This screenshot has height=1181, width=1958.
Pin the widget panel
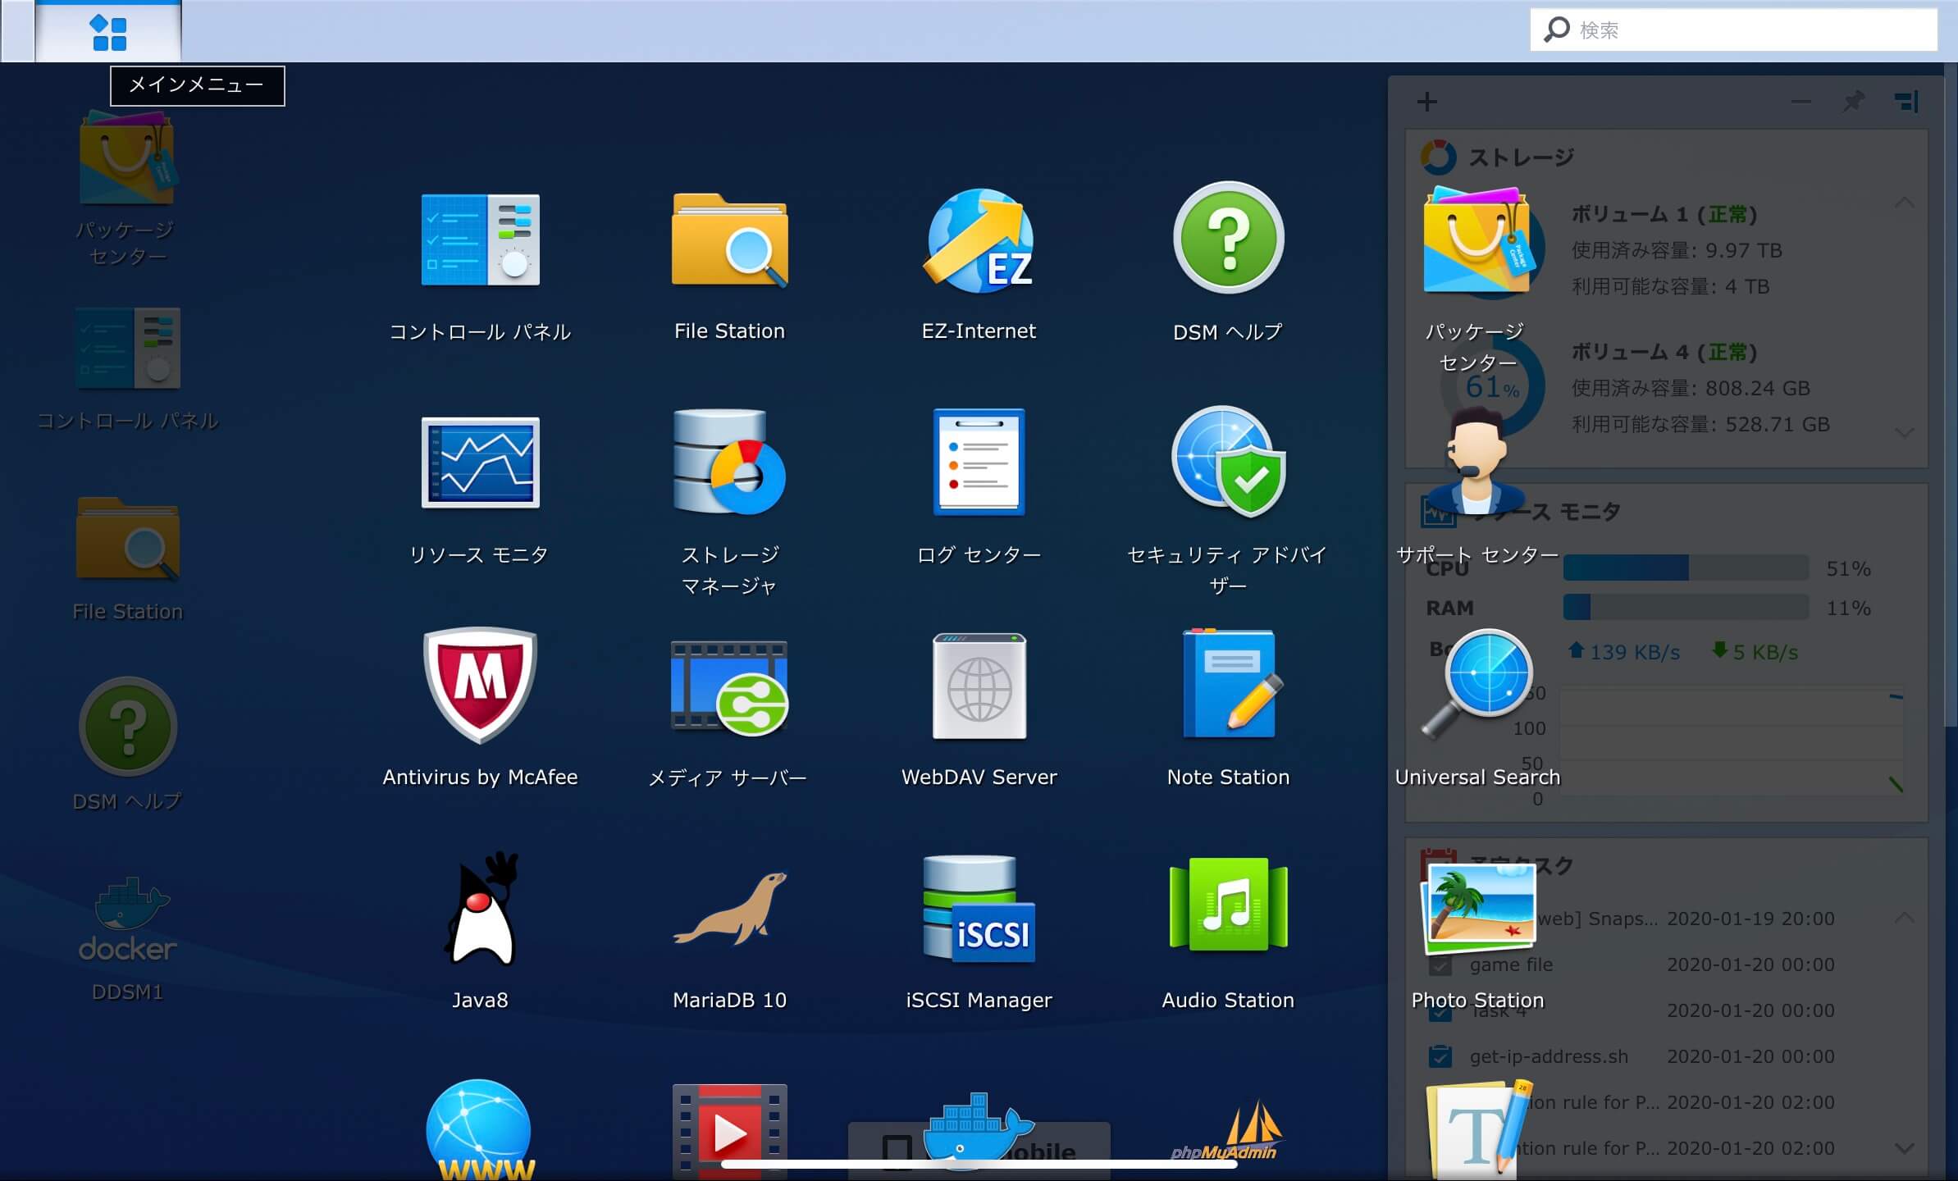(x=1854, y=102)
